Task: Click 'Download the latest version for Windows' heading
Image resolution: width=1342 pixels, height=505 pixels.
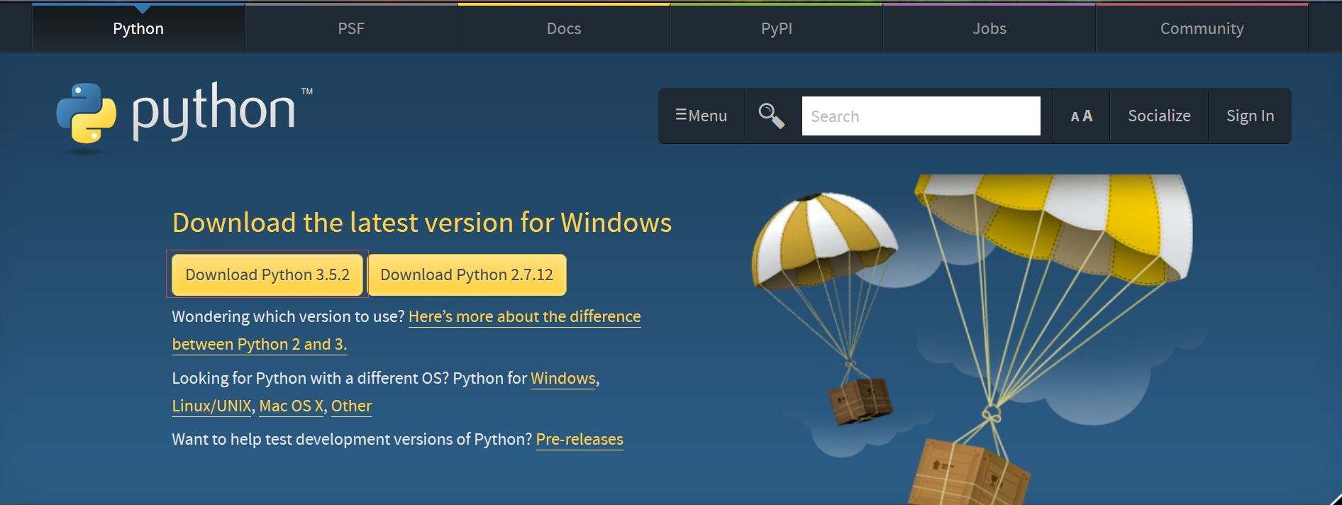Action: (422, 223)
